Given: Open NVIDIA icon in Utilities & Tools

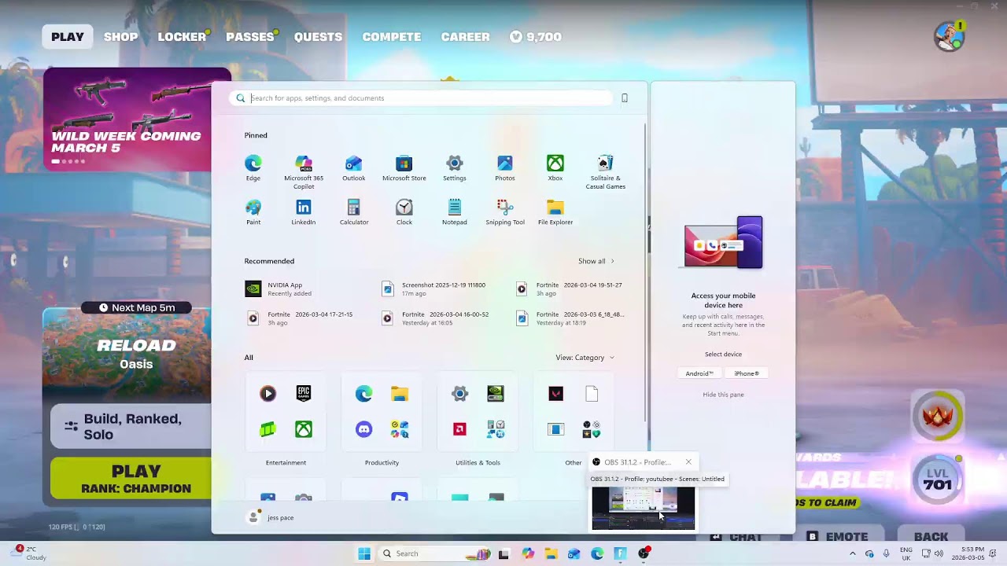Looking at the screenshot, I should point(496,393).
